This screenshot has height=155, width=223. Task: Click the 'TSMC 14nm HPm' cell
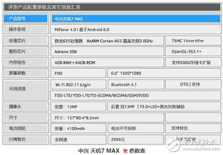pyautogui.click(x=193, y=41)
